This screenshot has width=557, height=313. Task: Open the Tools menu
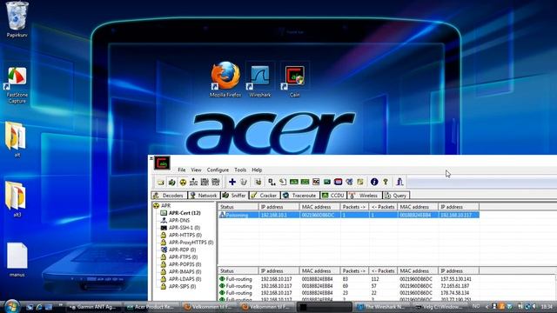click(x=240, y=170)
